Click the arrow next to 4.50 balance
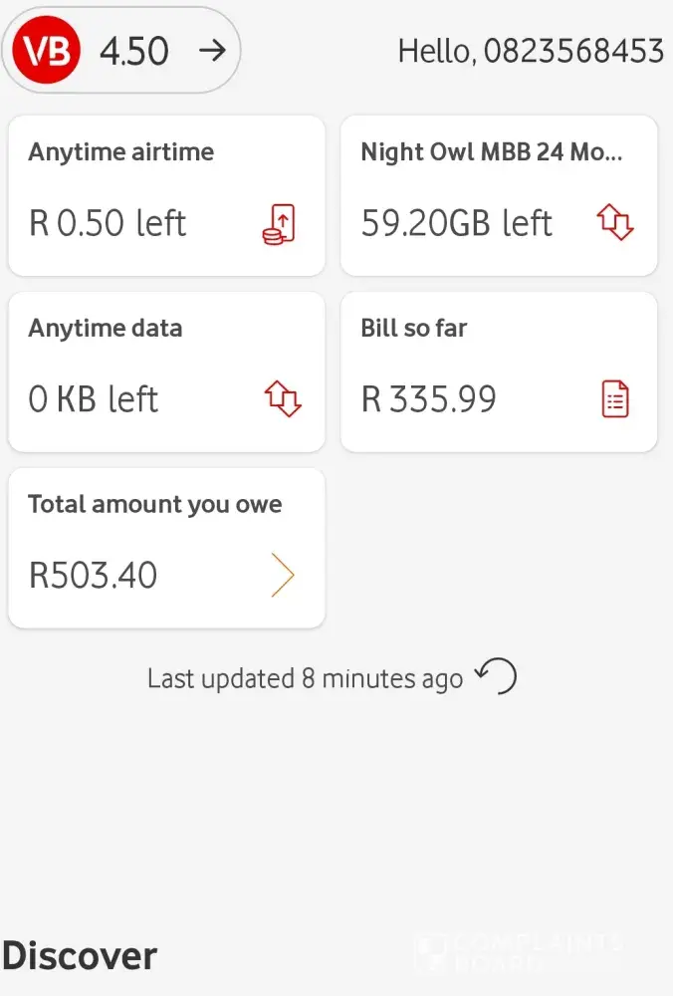Image resolution: width=673 pixels, height=996 pixels. 212,51
